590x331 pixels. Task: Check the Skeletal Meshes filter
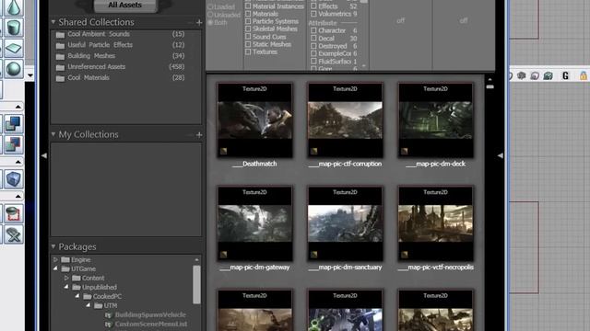click(x=248, y=29)
